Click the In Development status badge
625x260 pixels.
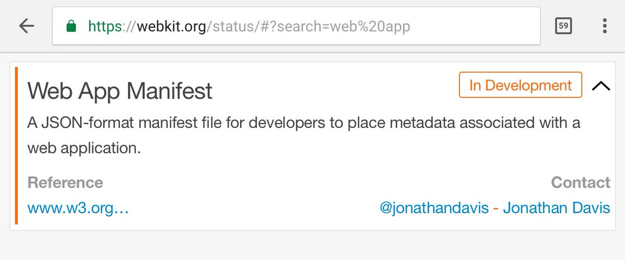[x=520, y=85]
